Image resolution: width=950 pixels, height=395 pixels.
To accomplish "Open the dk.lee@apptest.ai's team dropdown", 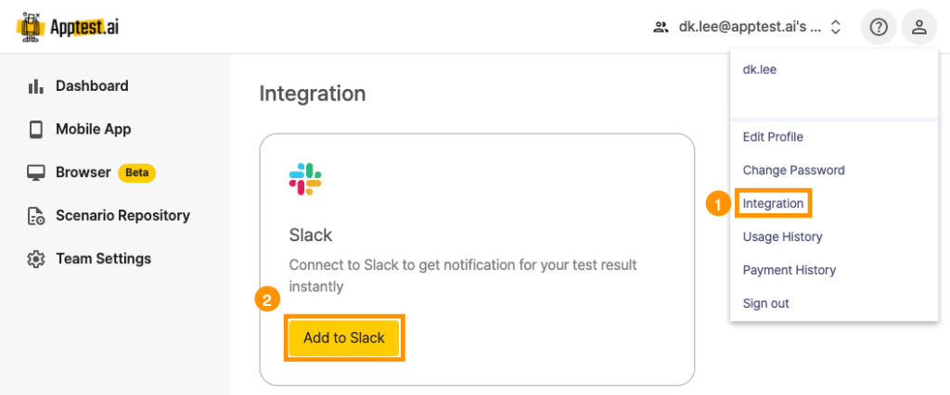I will 748,27.
